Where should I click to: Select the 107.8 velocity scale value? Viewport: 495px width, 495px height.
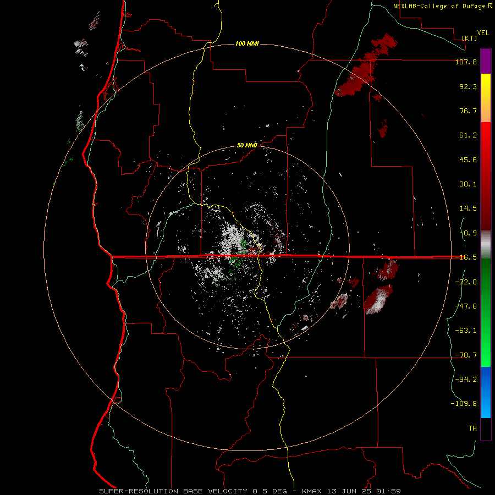click(466, 62)
